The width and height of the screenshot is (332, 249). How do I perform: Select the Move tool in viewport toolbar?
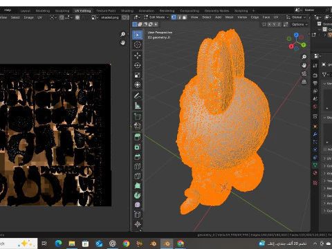138,55
